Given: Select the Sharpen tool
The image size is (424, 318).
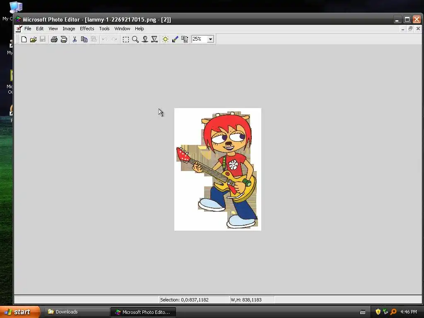Looking at the screenshot, I should click(x=154, y=39).
